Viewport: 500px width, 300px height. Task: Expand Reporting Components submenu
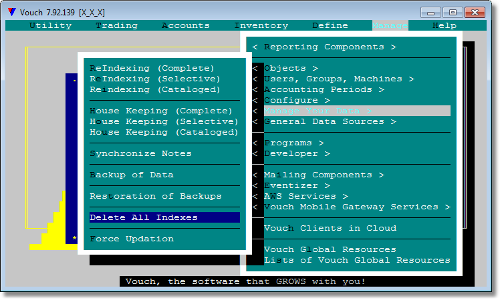point(324,47)
